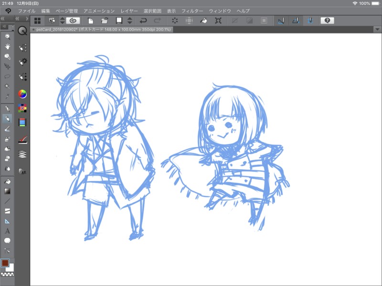
Task: Switch to pstCard_2018120902 canvas tab
Action: (x=102, y=30)
